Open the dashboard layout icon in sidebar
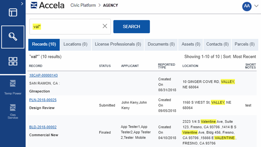This screenshot has width=261, height=147. [x=13, y=13]
